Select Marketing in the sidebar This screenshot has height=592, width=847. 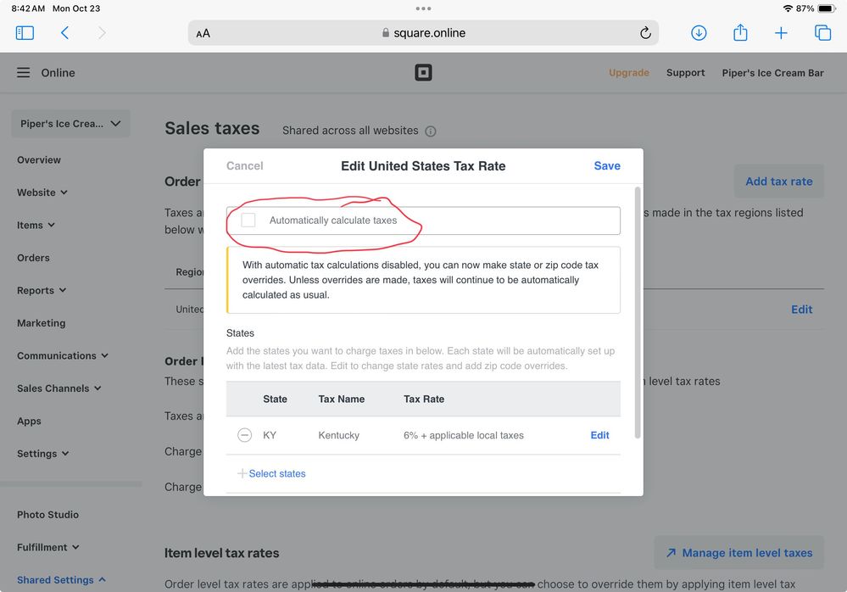41,323
